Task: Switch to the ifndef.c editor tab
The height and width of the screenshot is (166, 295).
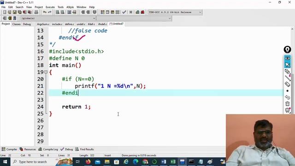Action: tap(102, 24)
